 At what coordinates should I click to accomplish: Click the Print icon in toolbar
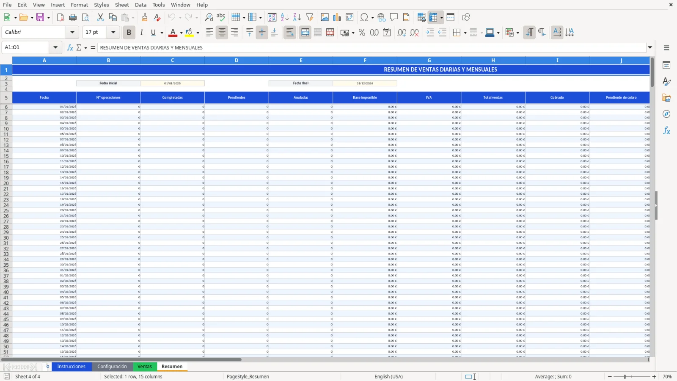pyautogui.click(x=73, y=17)
